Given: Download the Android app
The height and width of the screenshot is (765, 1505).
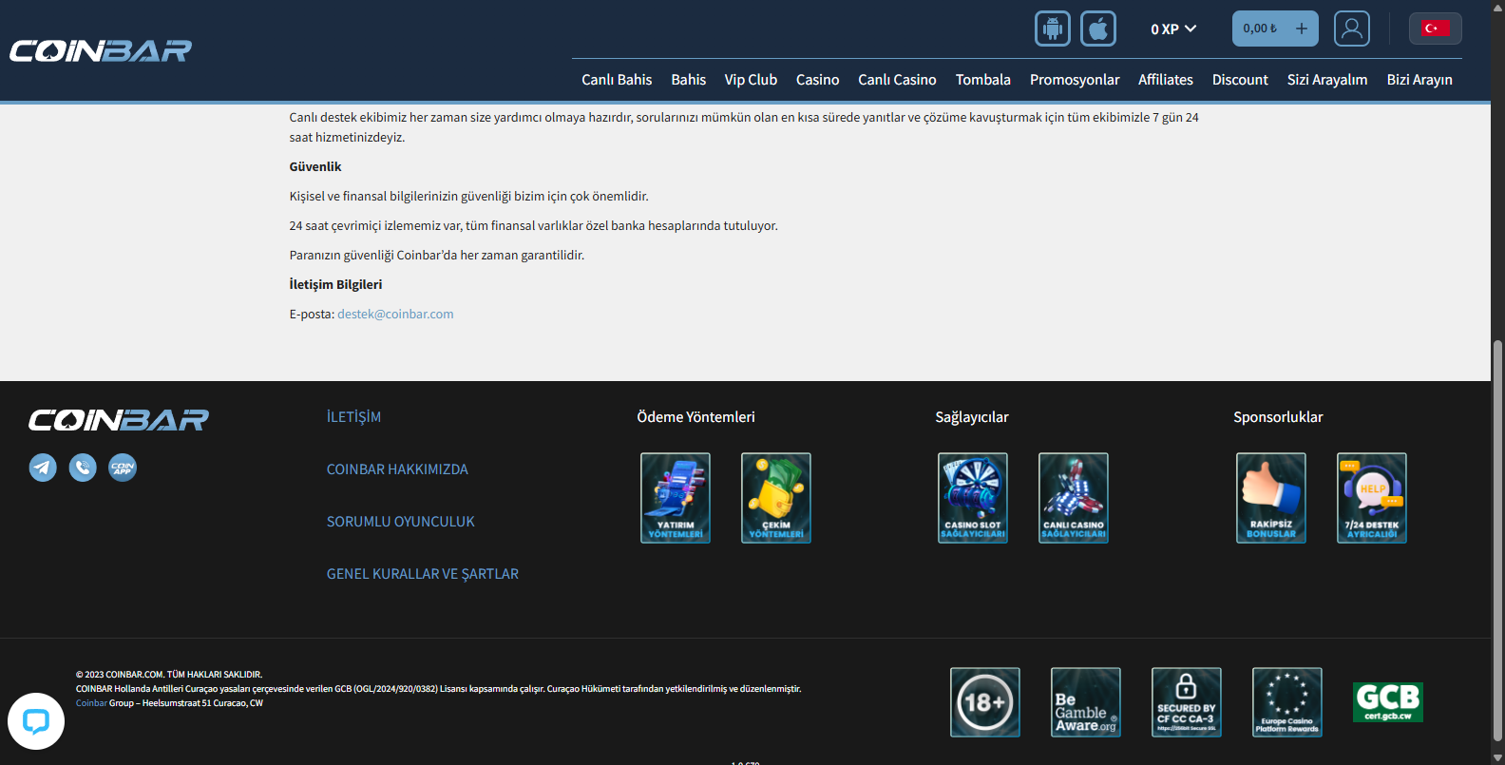Looking at the screenshot, I should (x=1053, y=29).
